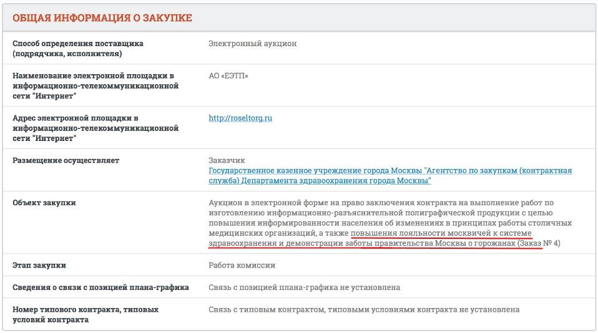Viewport: 598px width, 333px height.
Task: Open the http://roseltorg.ru link
Action: [240, 118]
